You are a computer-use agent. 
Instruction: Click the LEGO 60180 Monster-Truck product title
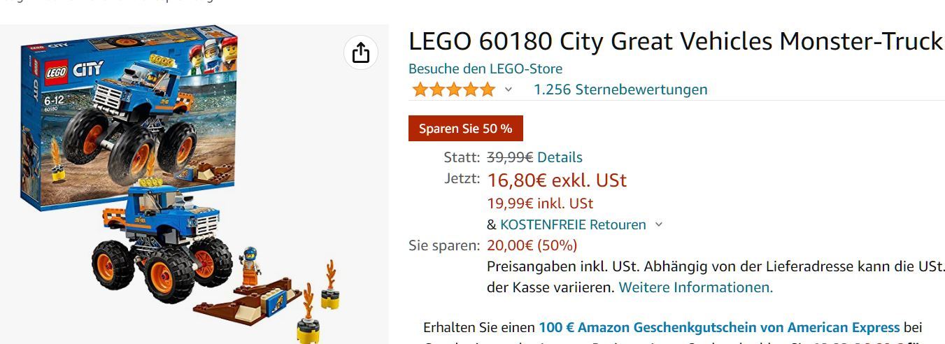point(676,42)
